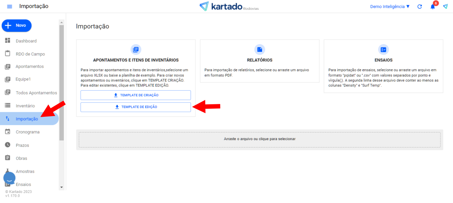Select the Apontamentos e Itens card icon
The width and height of the screenshot is (453, 203).
click(x=136, y=49)
